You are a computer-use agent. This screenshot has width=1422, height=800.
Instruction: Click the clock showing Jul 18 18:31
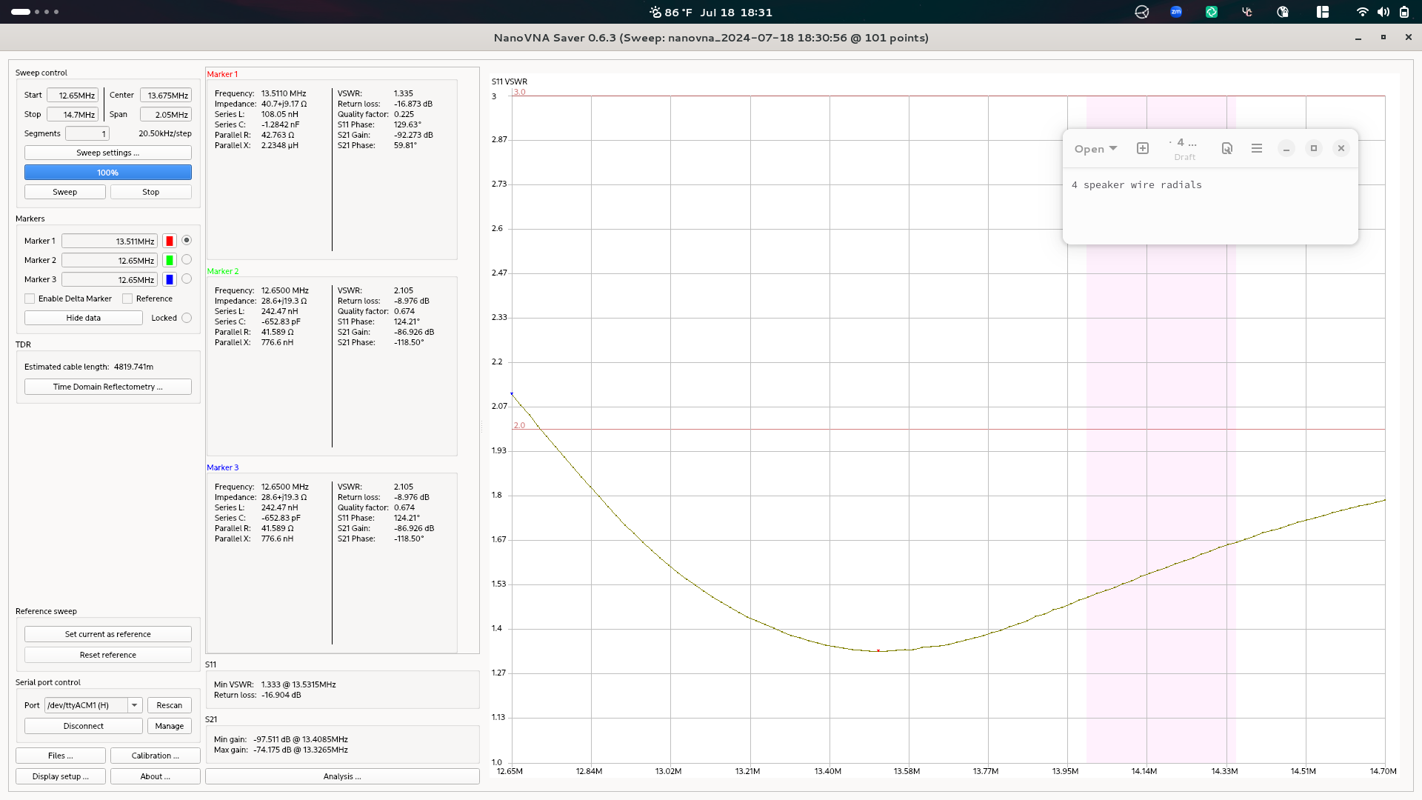pyautogui.click(x=736, y=12)
